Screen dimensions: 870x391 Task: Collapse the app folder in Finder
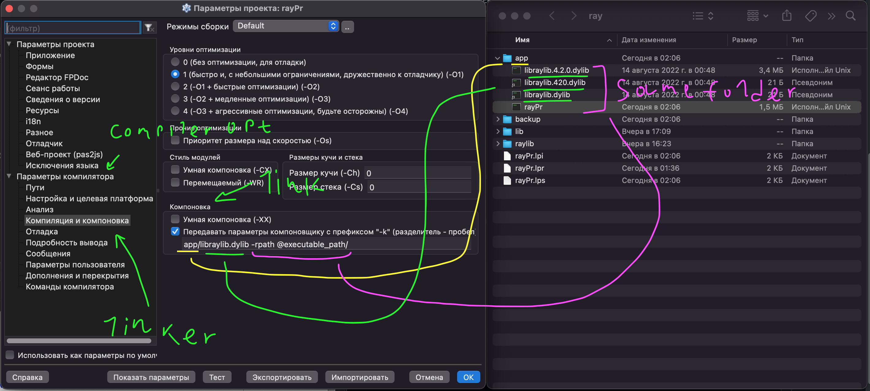497,58
